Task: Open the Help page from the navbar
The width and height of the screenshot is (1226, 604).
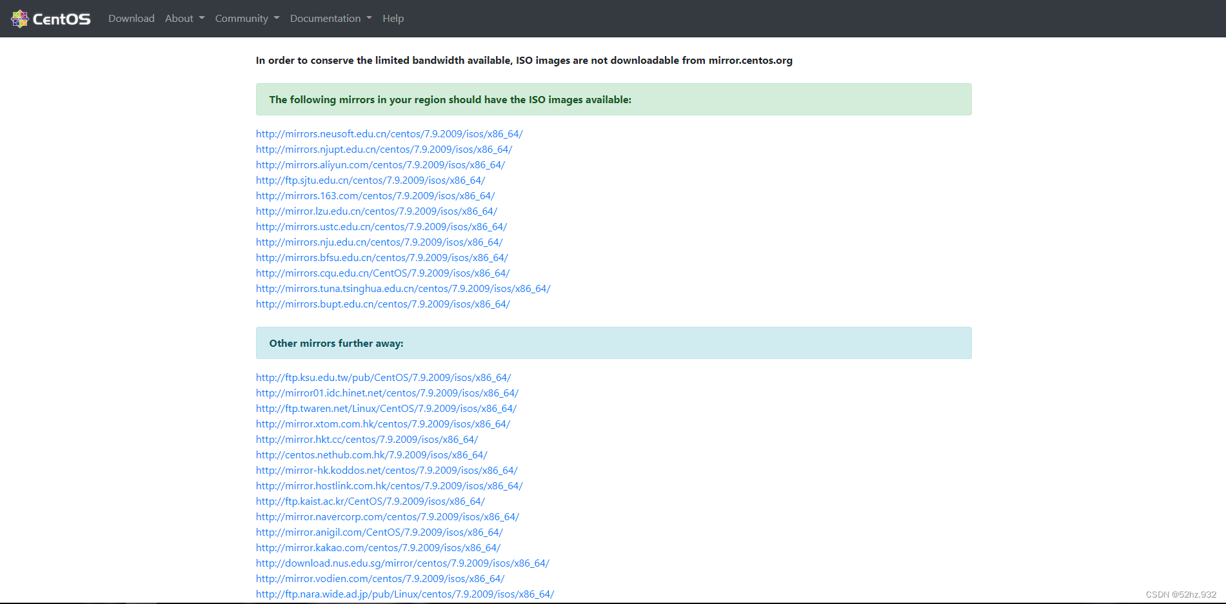Action: (x=393, y=19)
